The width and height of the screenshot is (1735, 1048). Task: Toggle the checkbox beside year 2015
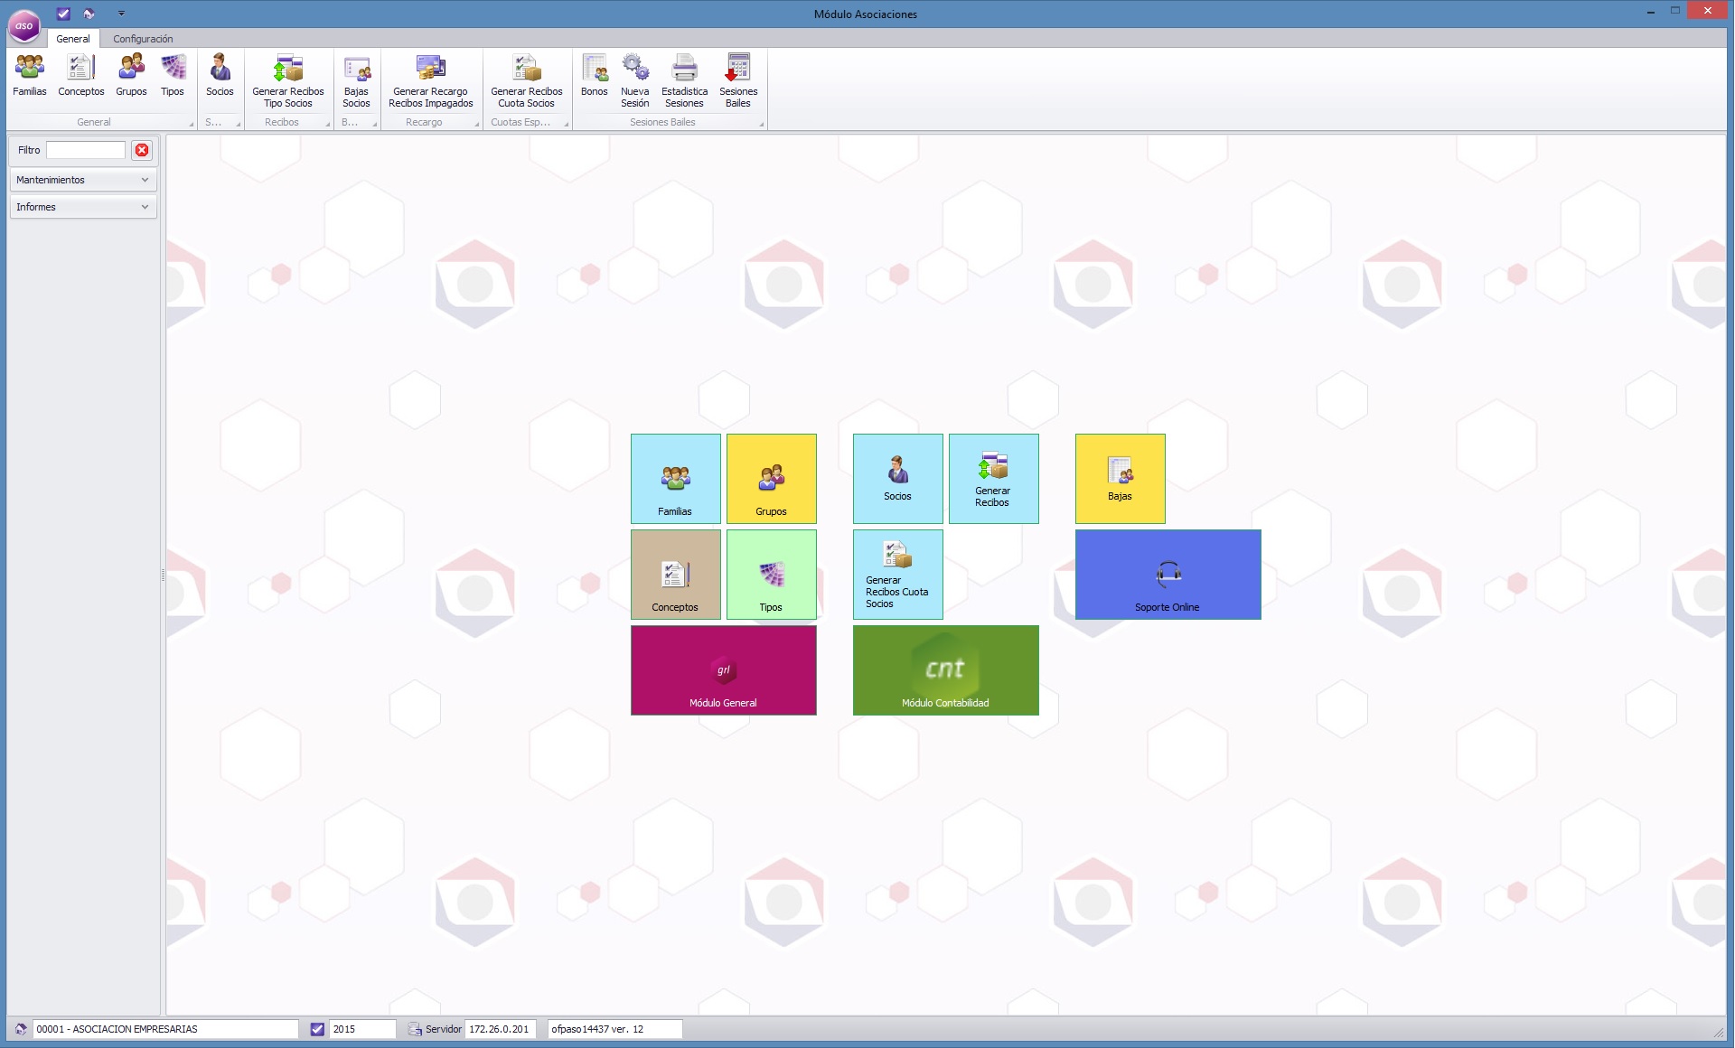tap(317, 1029)
